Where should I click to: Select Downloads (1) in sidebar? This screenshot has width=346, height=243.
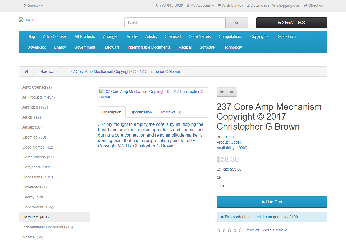(x=54, y=187)
